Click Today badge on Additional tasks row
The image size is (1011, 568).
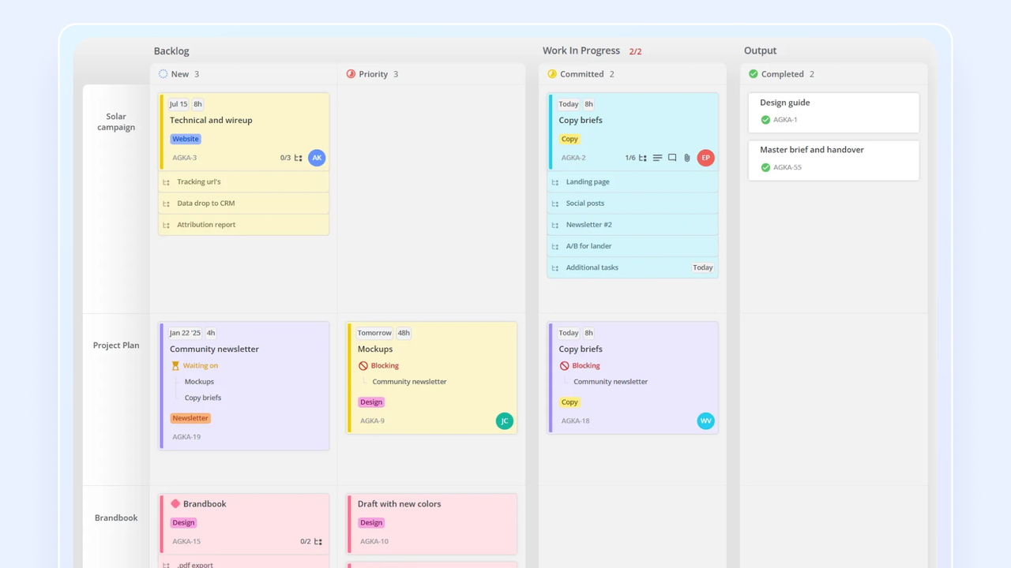tap(703, 267)
